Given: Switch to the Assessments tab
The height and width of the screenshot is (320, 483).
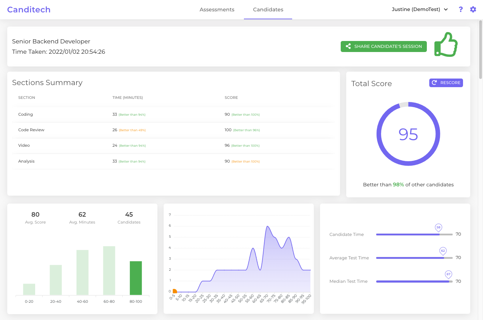Looking at the screenshot, I should point(217,9).
